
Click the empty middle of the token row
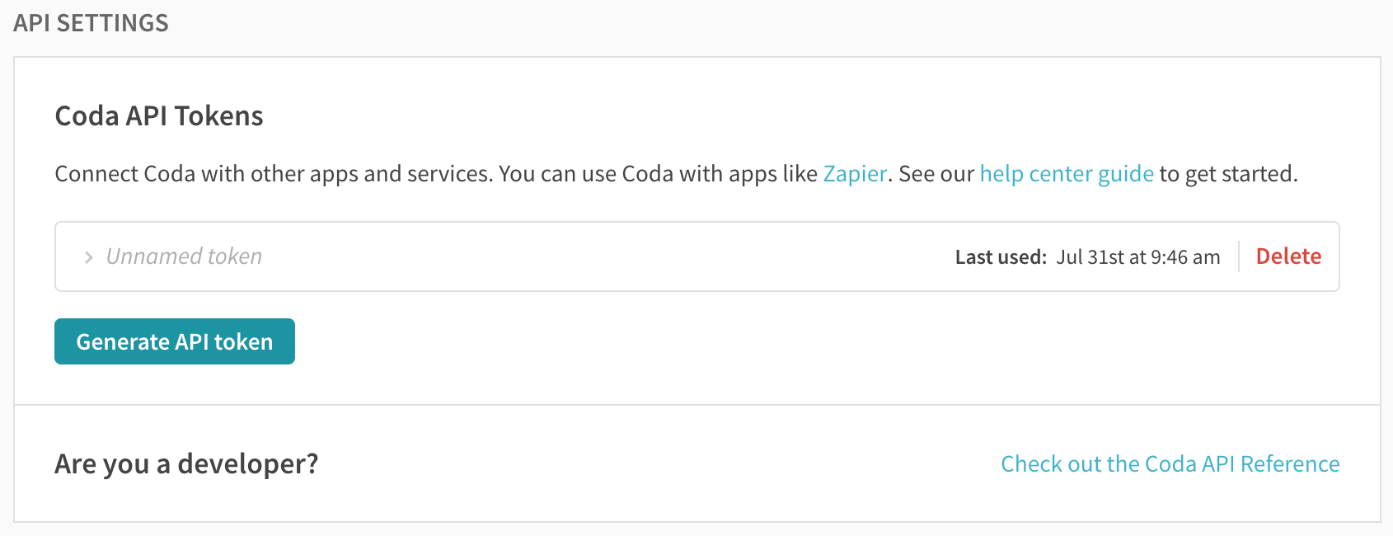coord(602,256)
